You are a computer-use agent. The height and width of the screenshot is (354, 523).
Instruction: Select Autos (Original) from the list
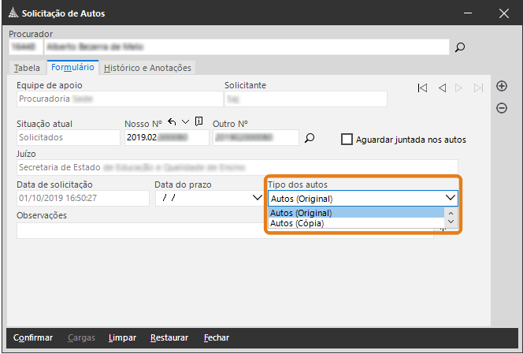tap(356, 213)
